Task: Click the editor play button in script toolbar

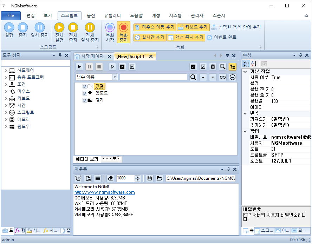Action: (79, 67)
